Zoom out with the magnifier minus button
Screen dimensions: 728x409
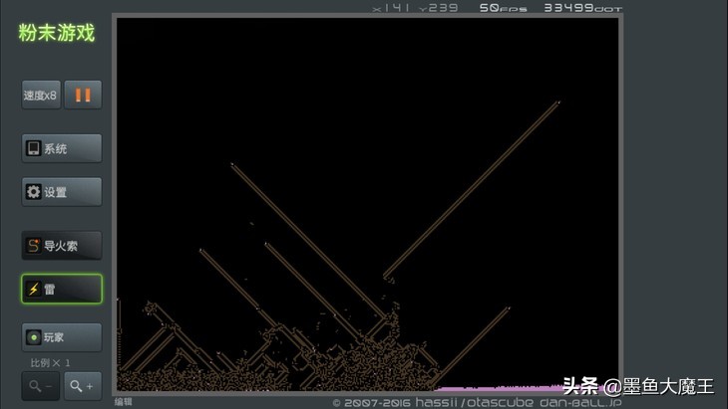click(41, 386)
